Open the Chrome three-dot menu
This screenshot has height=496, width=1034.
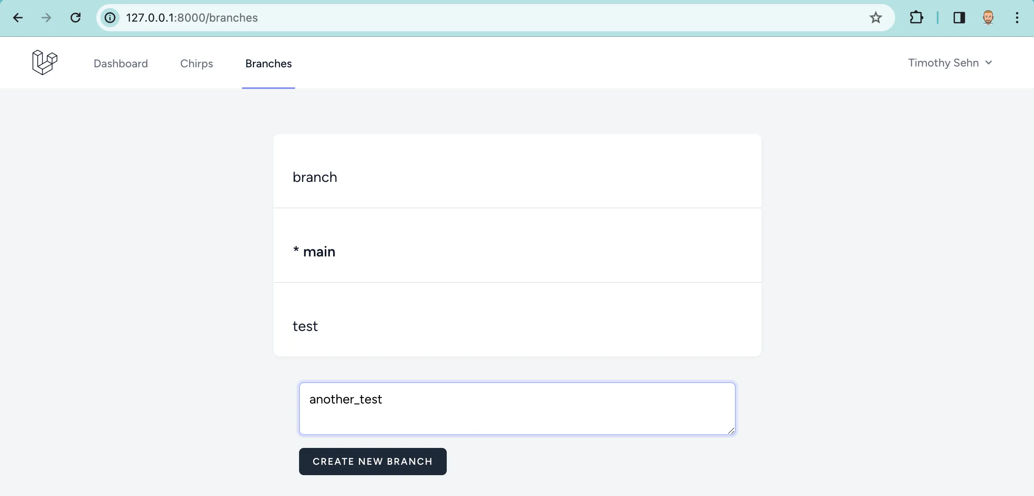[x=1017, y=17]
